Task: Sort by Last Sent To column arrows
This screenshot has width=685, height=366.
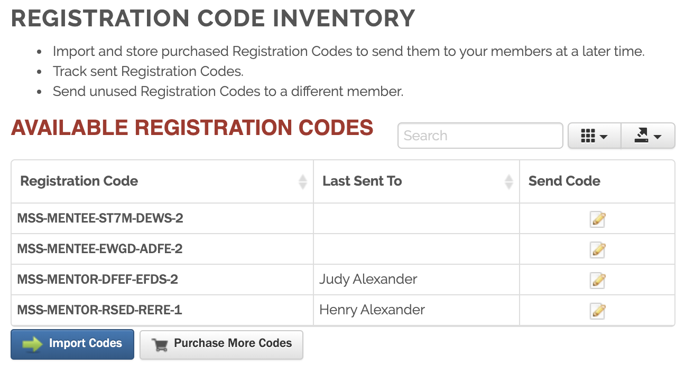Action: coord(508,181)
